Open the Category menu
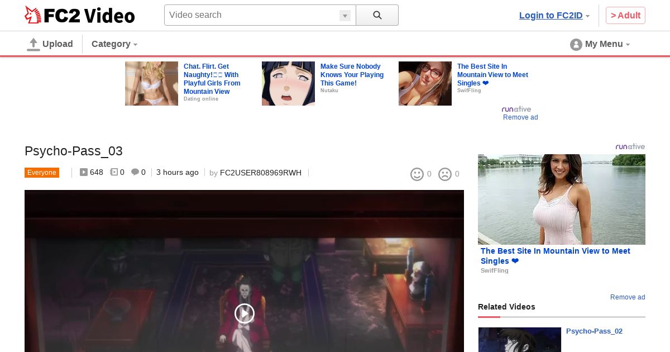670x352 pixels. point(114,44)
